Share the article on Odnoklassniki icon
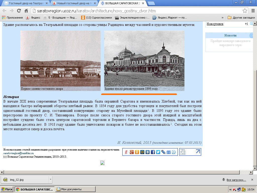The height and width of the screenshot is (193, 257). (137, 152)
